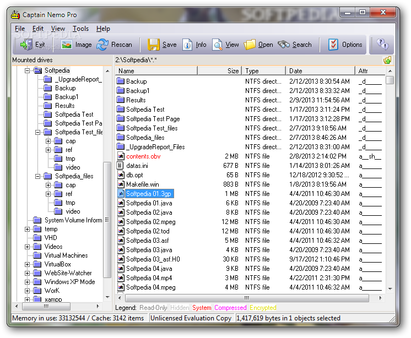Viewport: 411px width, 338px height.
Task: Expand the temp folder node
Action: tap(27, 230)
